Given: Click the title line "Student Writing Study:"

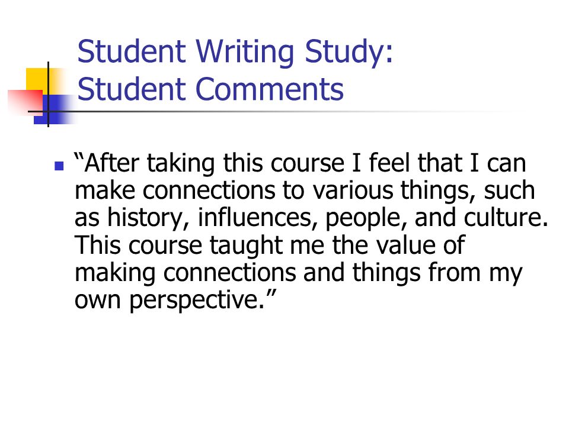Looking at the screenshot, I should tap(235, 53).
